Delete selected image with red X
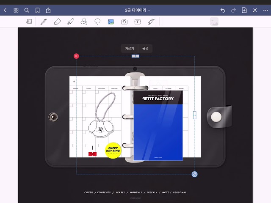271x203 pixels. pyautogui.click(x=76, y=56)
